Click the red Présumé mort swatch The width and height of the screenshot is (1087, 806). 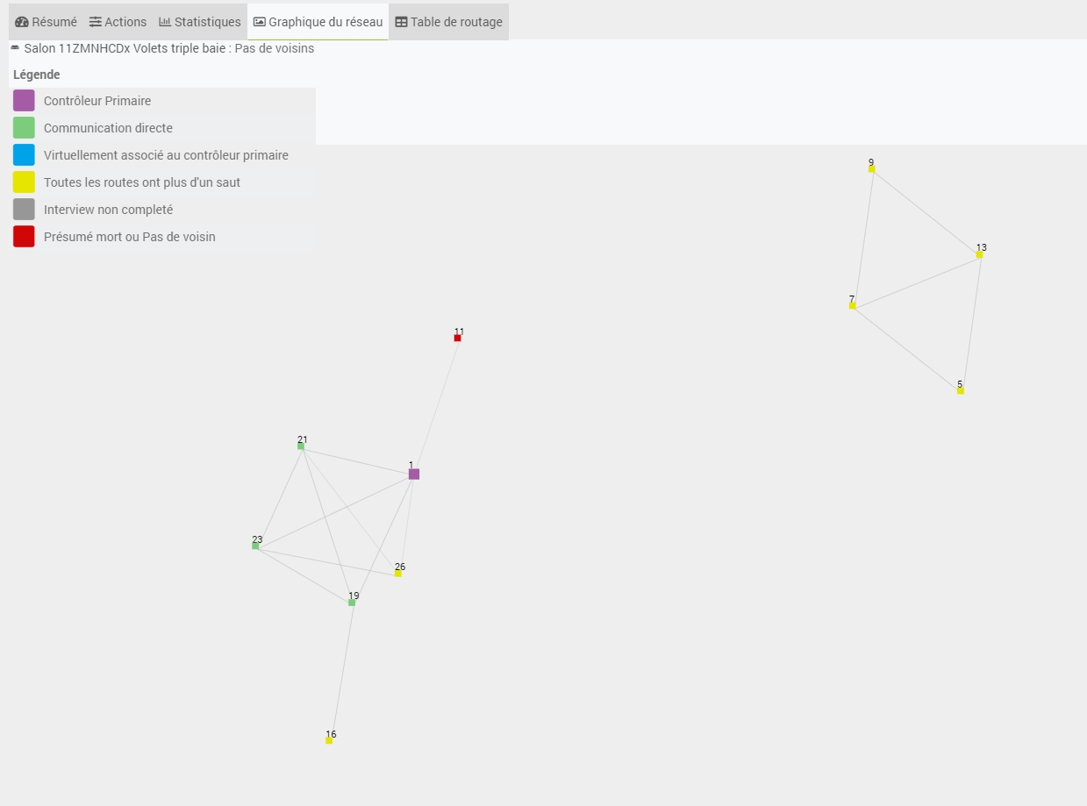click(x=24, y=237)
